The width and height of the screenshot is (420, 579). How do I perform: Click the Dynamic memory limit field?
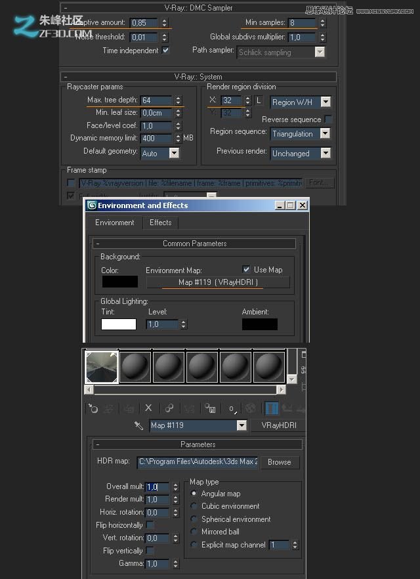[x=156, y=138]
